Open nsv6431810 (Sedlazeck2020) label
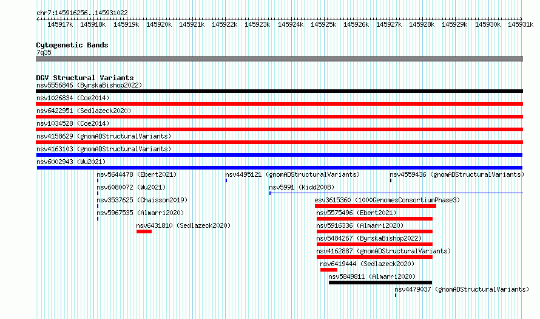This screenshot has height=319, width=540. pyautogui.click(x=183, y=225)
